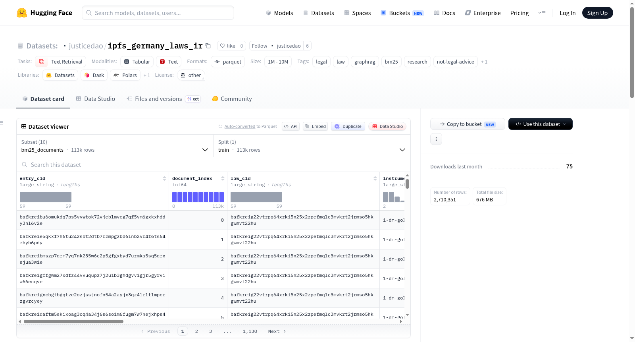This screenshot has width=635, height=342.
Task: Sort by law_cid column sort icon
Action: 375,178
